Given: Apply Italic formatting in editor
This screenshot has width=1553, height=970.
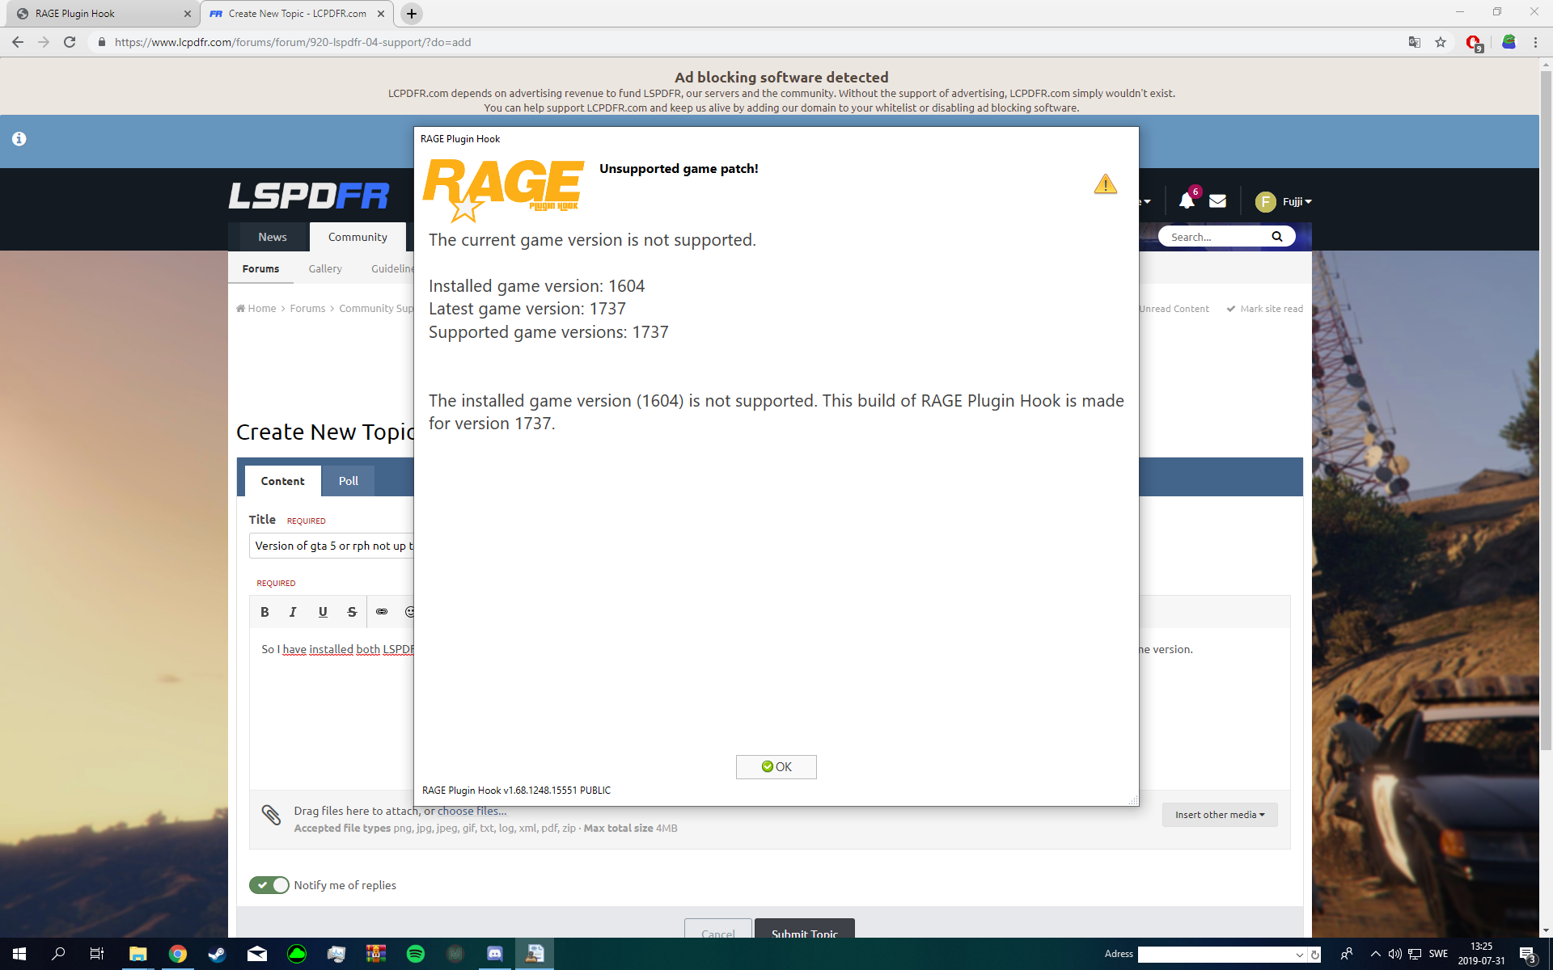Looking at the screenshot, I should point(293,612).
